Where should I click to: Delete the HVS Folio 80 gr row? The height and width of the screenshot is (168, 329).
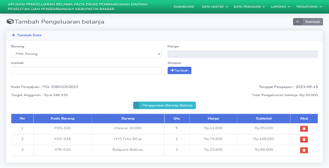coord(304,140)
